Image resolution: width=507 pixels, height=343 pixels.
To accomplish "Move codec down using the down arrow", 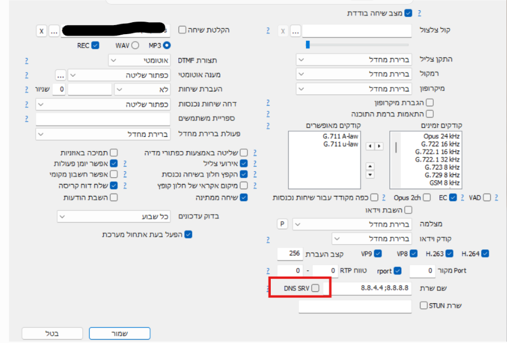I will pos(370,174).
